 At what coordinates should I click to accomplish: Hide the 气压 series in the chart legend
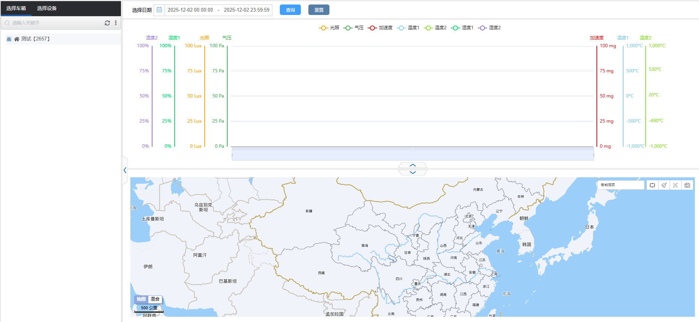pos(353,28)
